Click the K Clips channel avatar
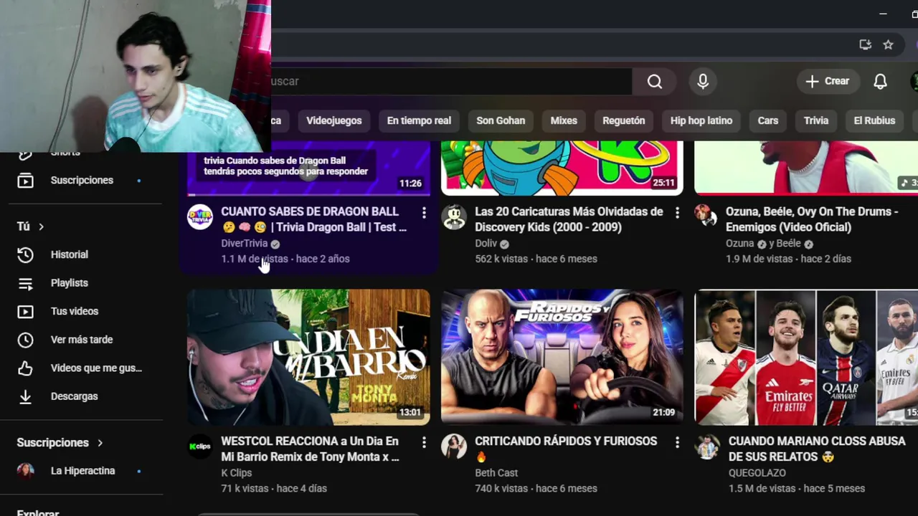The image size is (918, 516). click(200, 446)
